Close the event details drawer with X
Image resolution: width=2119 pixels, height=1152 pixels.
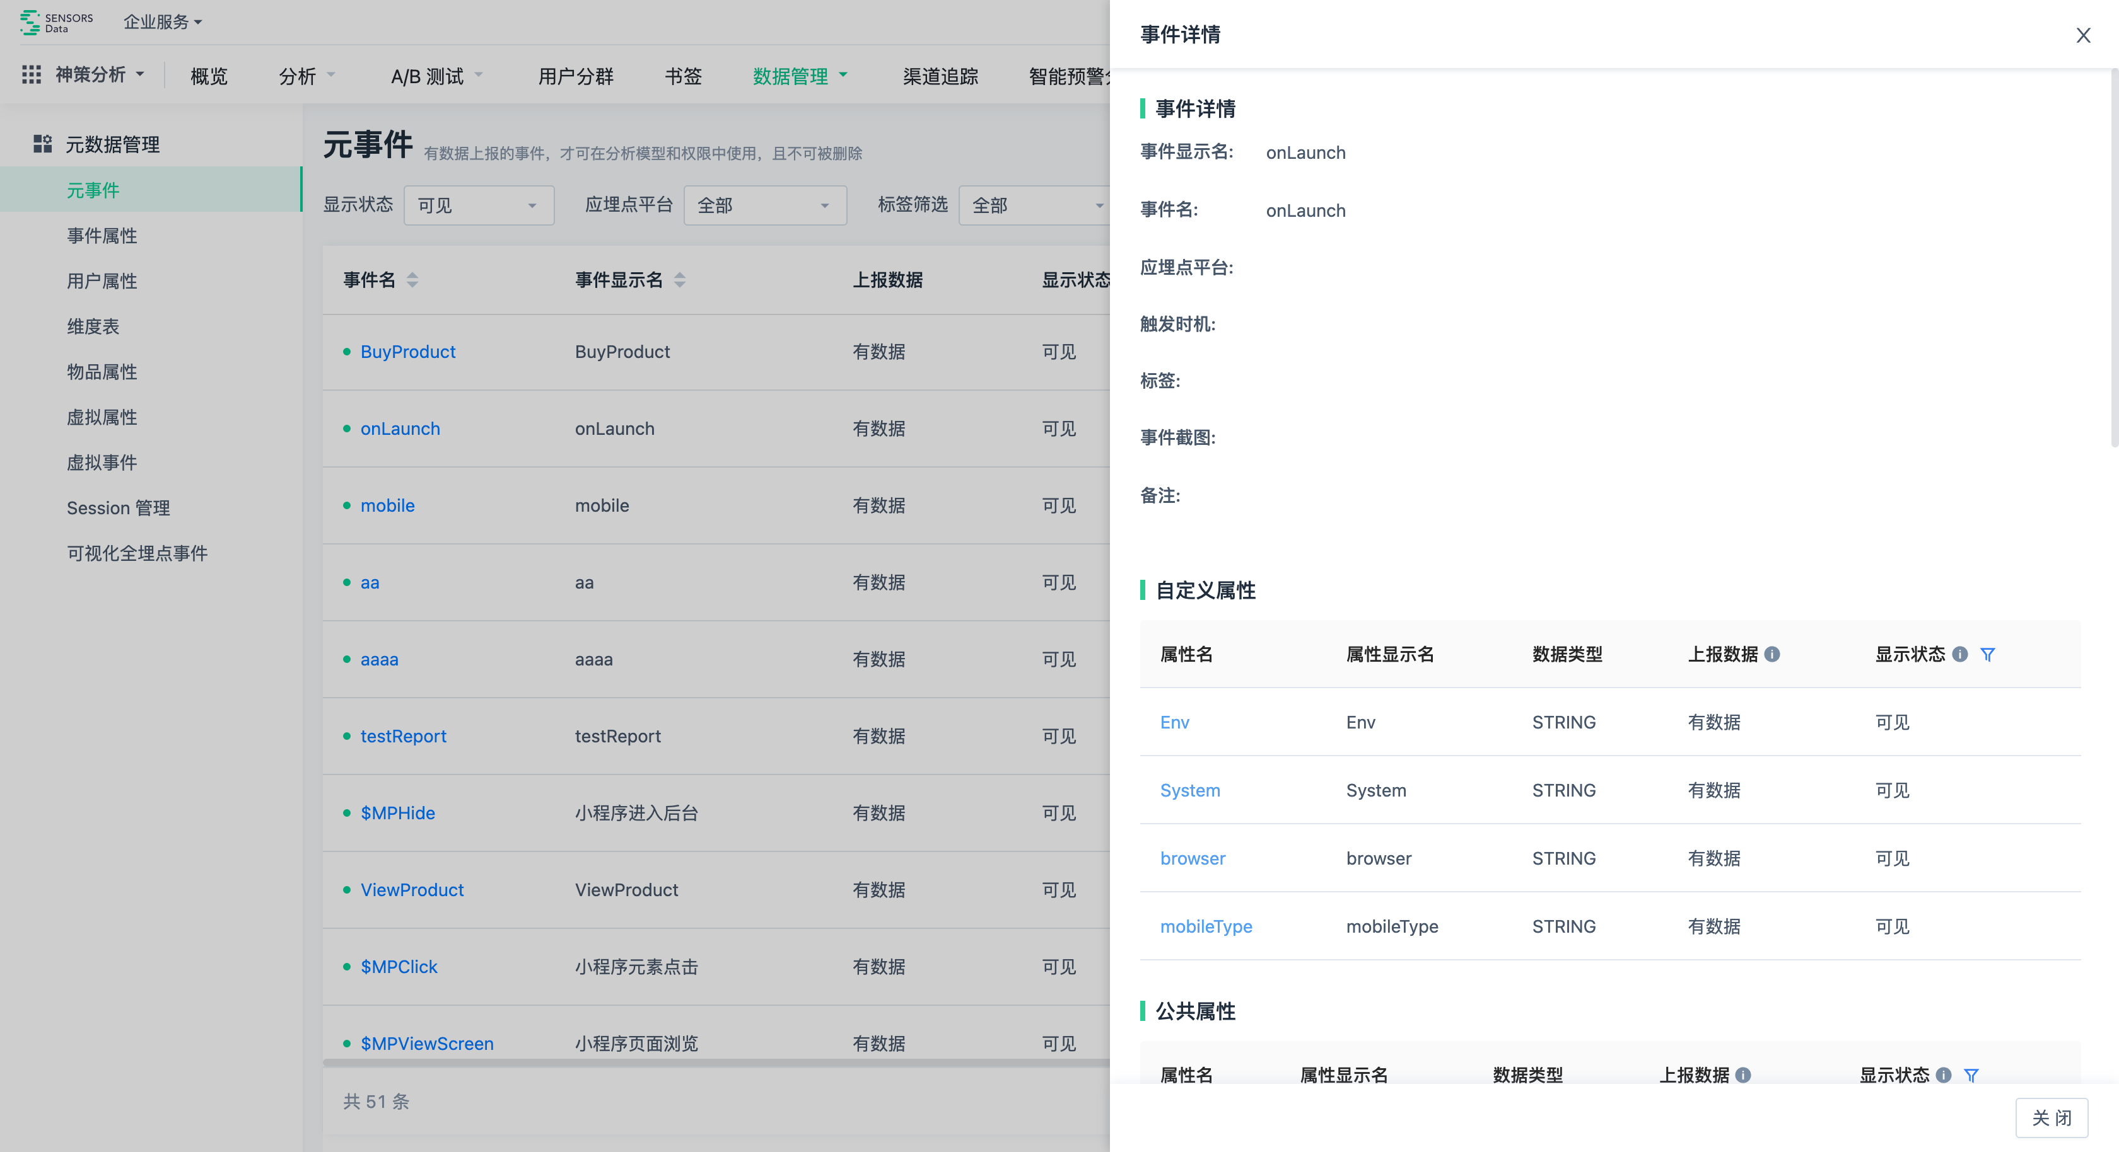click(2082, 35)
